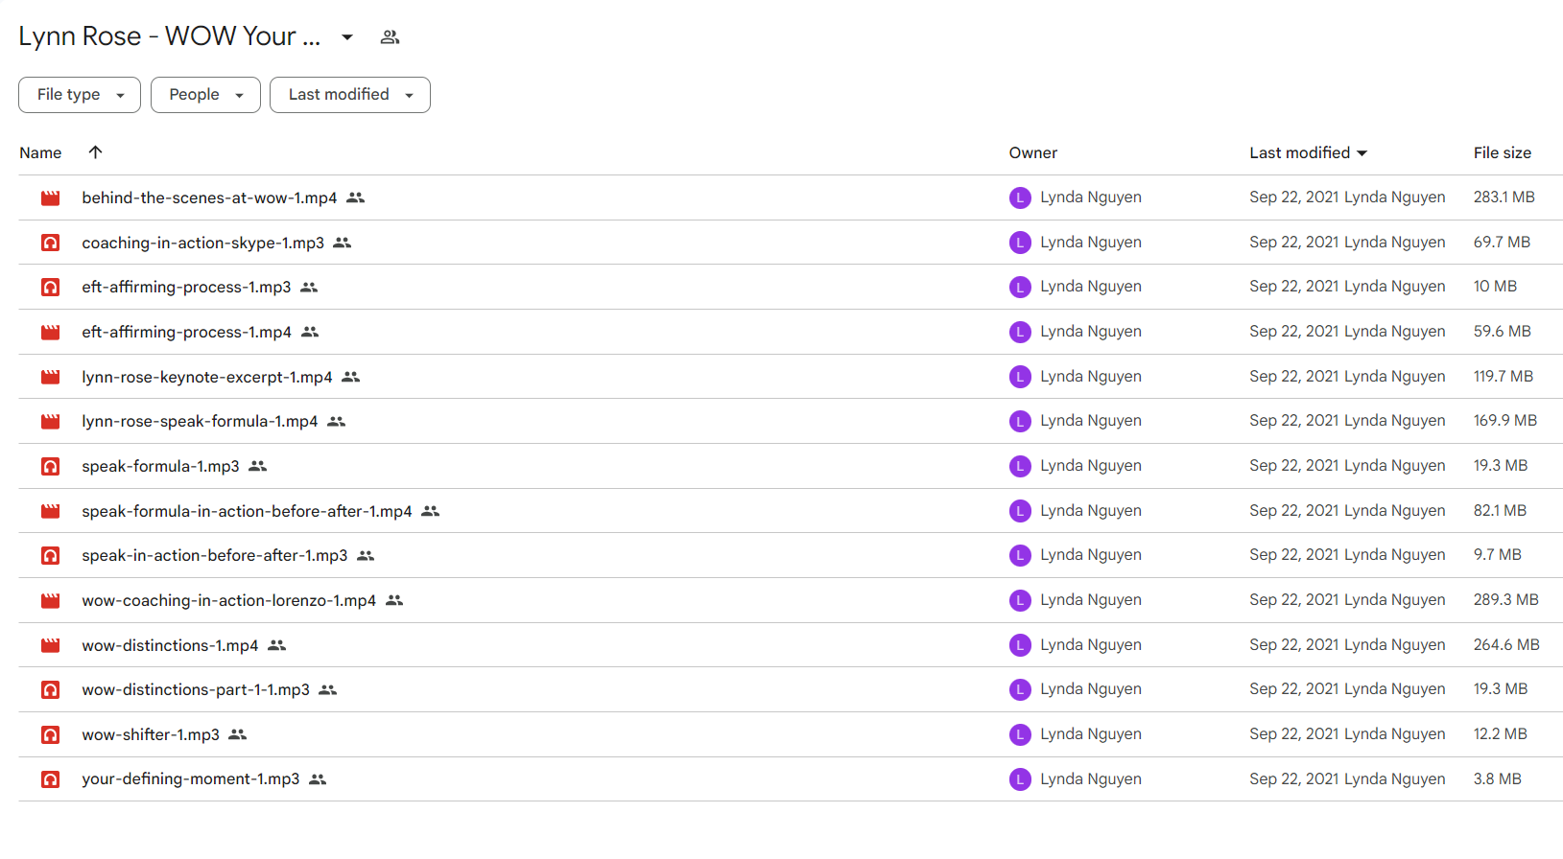Sort by the Name column header
Screen dimensions: 1563x859
coord(40,152)
